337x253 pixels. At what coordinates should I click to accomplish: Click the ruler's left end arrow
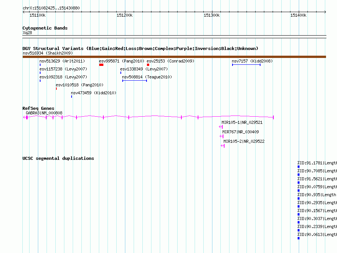[x=23, y=12]
